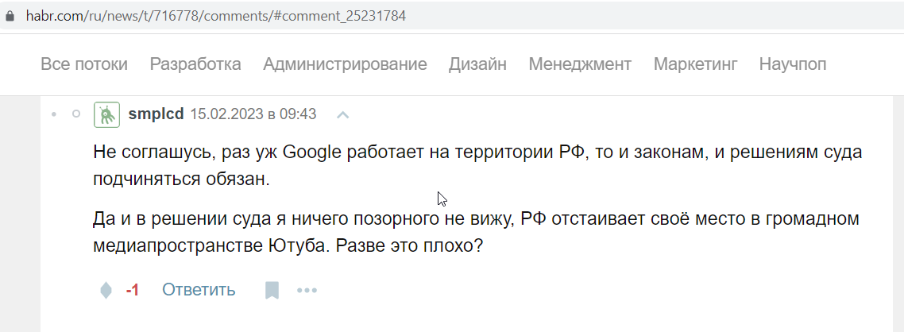
Task: Open the Менеджмент flow
Action: click(580, 64)
